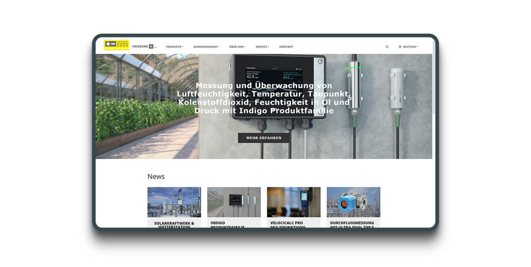Open the search magnifier icon

pos(387,46)
